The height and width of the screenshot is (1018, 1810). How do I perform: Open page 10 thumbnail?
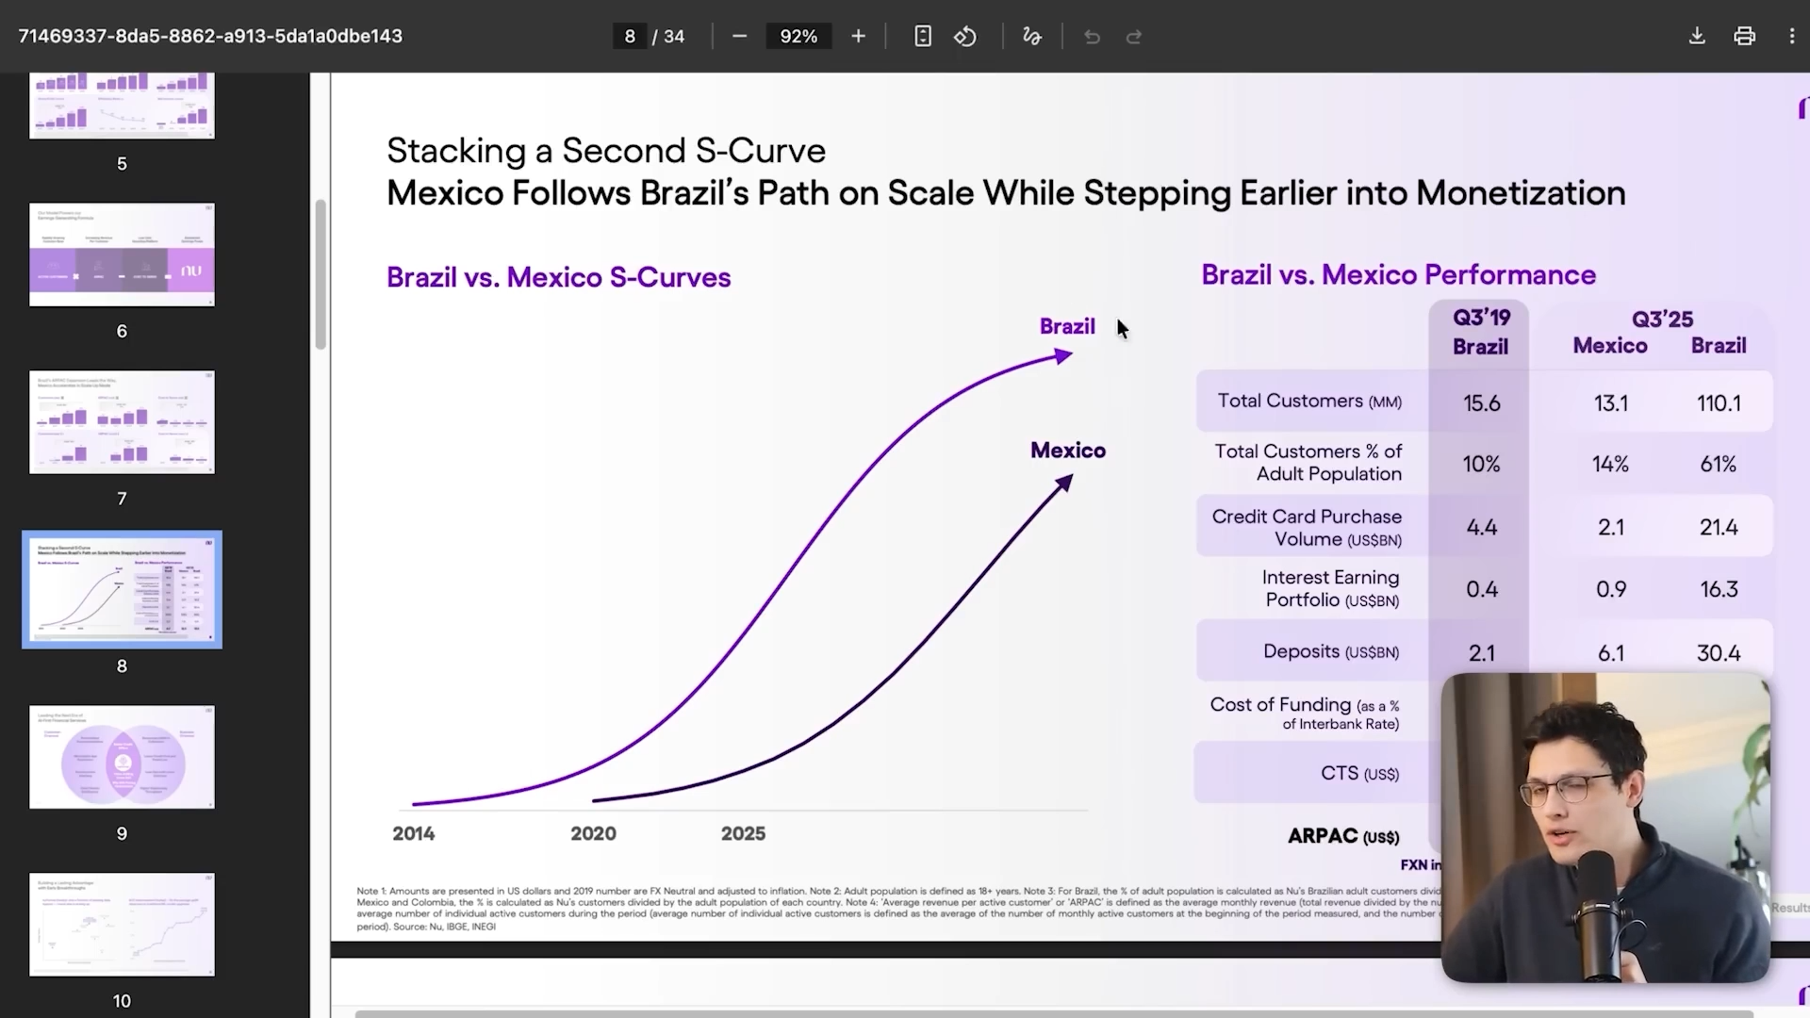coord(122,924)
